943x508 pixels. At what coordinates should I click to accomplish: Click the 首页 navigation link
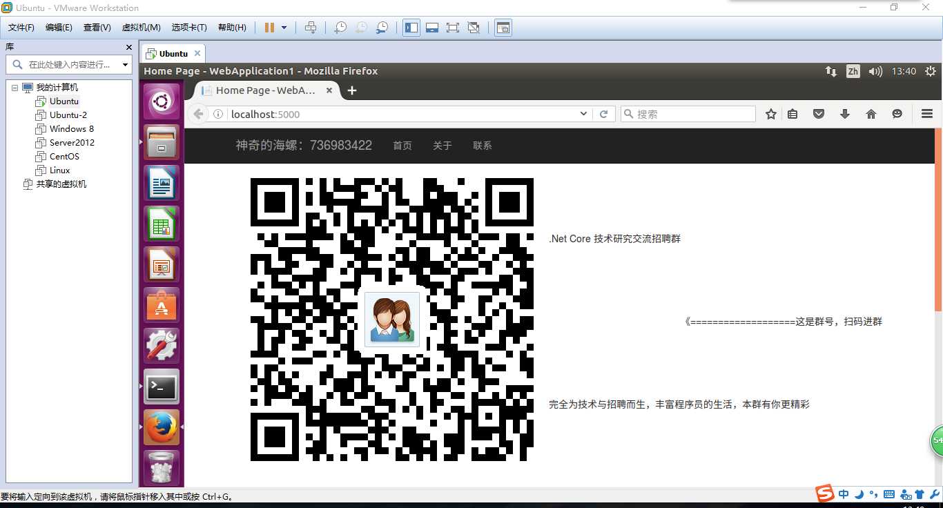tap(402, 146)
